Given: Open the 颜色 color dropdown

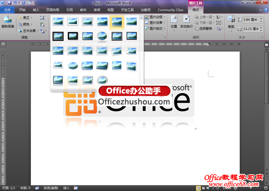Looking at the screenshot, I should pos(25,24).
